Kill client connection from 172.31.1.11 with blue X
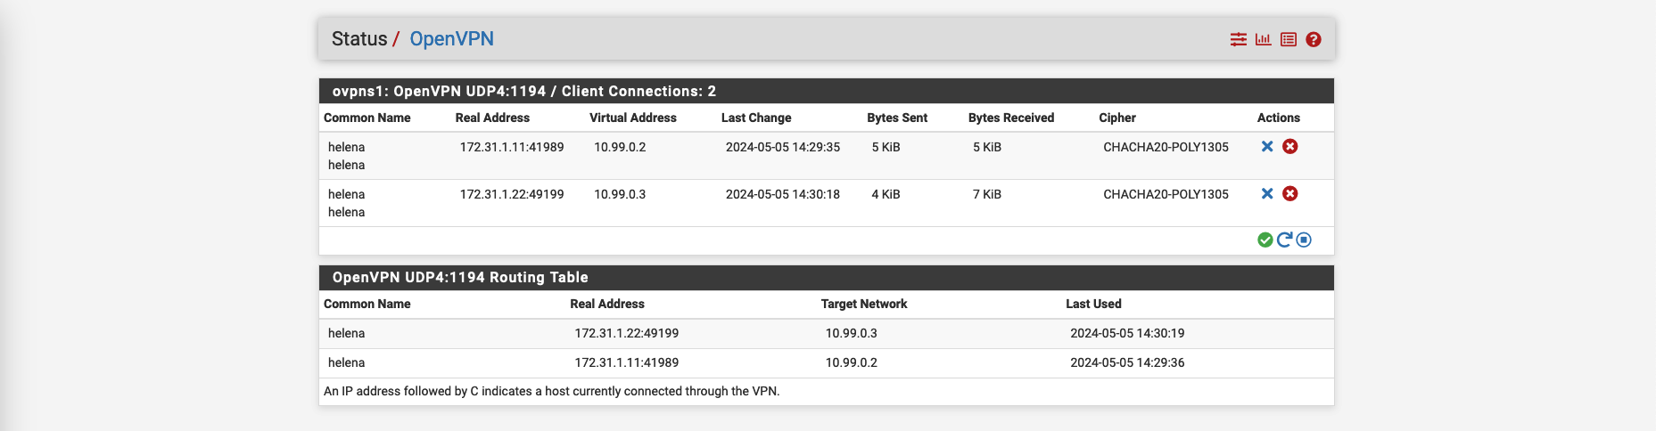Screen dimensions: 1656x431 (1266, 146)
